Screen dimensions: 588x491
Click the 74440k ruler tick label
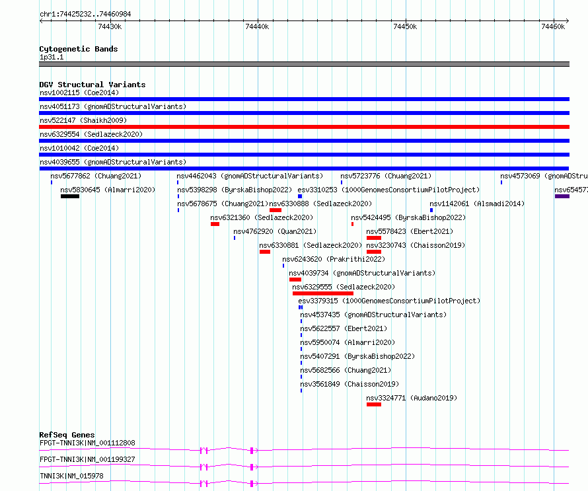click(257, 26)
